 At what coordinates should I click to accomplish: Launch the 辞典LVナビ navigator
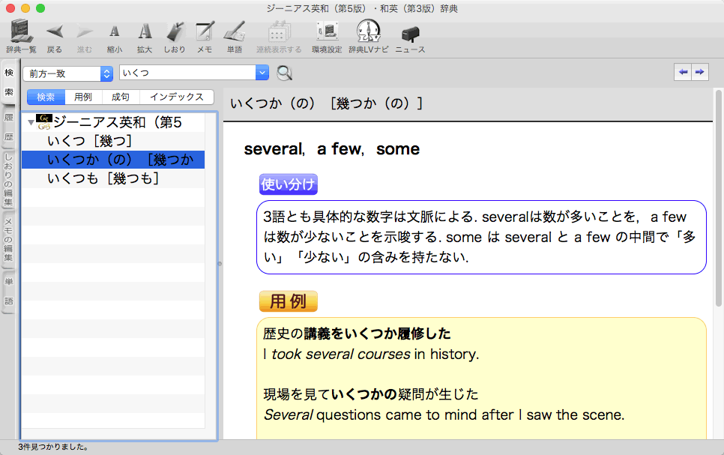click(x=369, y=33)
